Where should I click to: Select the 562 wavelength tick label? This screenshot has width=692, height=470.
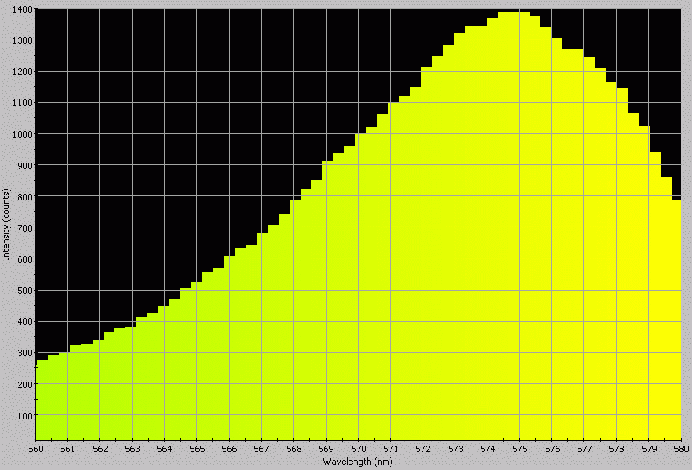click(x=100, y=448)
